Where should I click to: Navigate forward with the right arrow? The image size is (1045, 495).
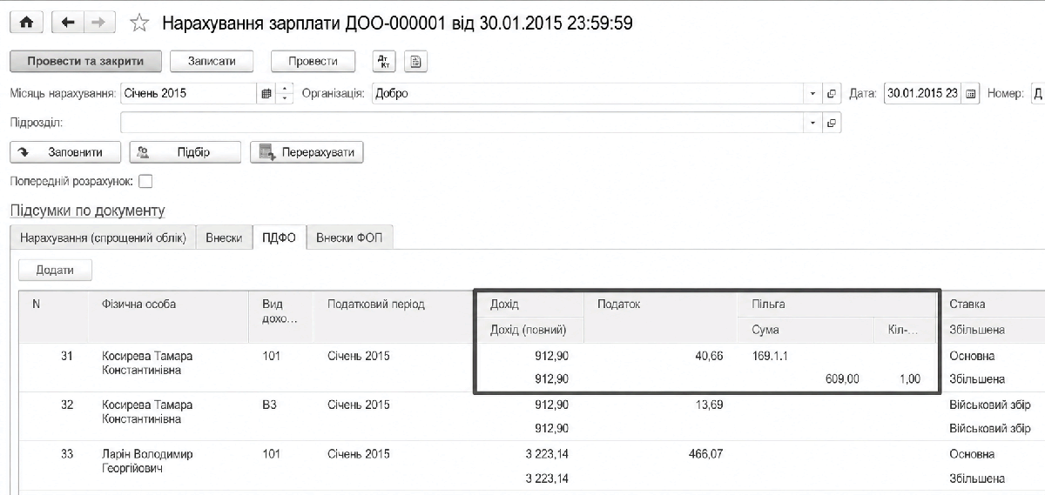(98, 23)
